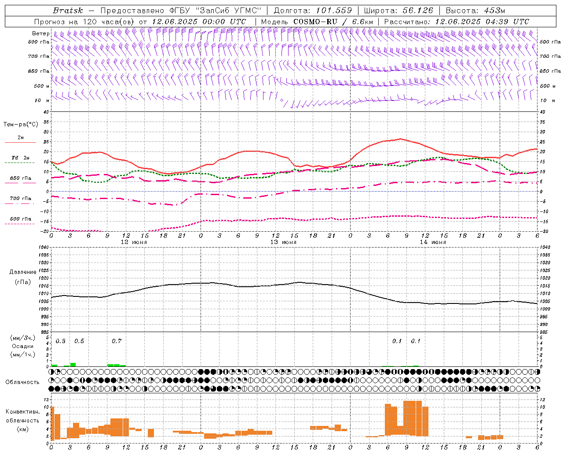The width and height of the screenshot is (563, 451).
Task: Click "500 гПа" entry in temperature legend
Action: click(20, 219)
